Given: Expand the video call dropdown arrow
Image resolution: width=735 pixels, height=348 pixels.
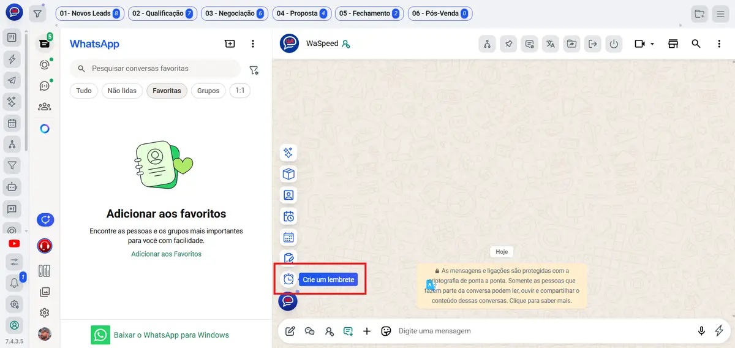Looking at the screenshot, I should [x=652, y=44].
